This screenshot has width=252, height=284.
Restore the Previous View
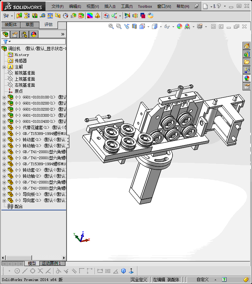pyautogui.click(x=127, y=26)
